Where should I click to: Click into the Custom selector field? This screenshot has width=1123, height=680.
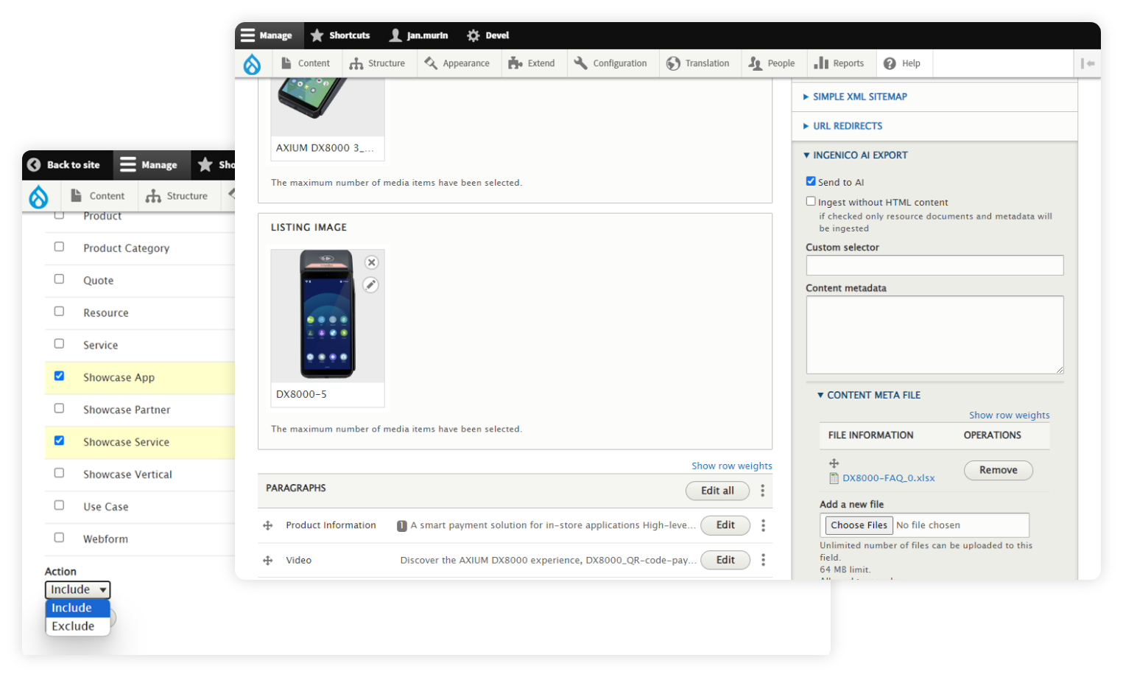tap(934, 265)
